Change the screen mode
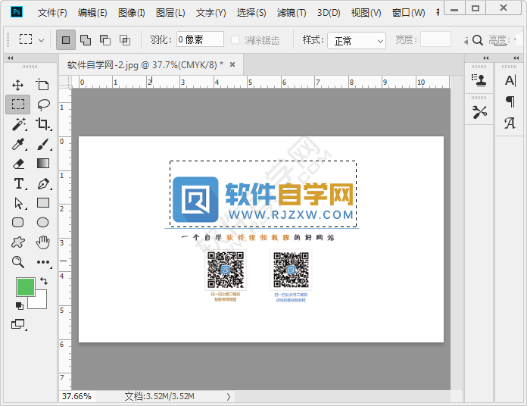The height and width of the screenshot is (406, 527). [x=18, y=324]
